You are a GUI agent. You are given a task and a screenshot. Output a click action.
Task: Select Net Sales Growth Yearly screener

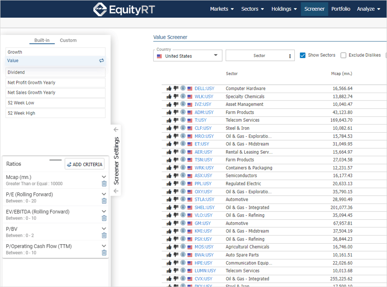click(x=56, y=93)
